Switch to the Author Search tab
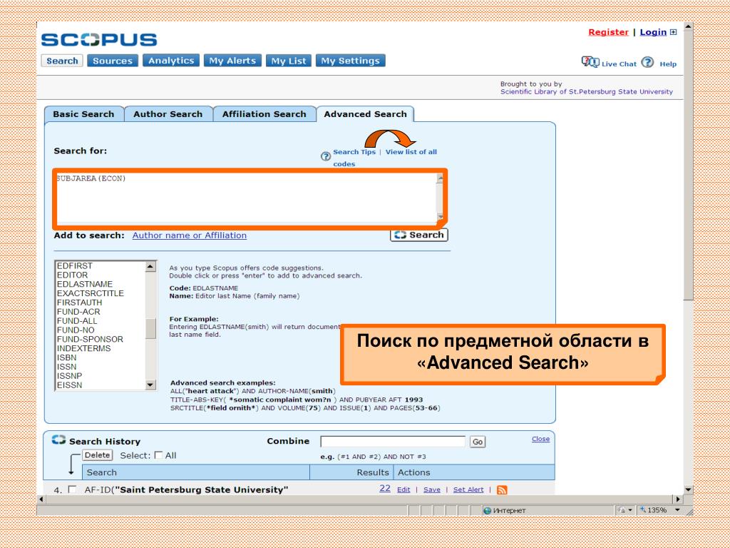This screenshot has height=548, width=730. pyautogui.click(x=168, y=114)
